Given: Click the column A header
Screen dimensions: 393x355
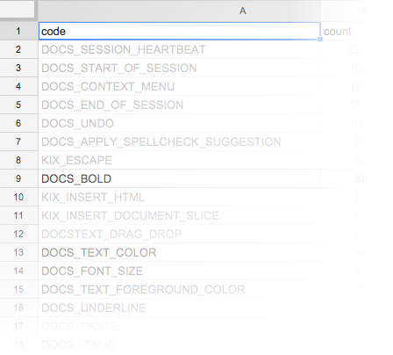Looking at the screenshot, I should pyautogui.click(x=180, y=11).
